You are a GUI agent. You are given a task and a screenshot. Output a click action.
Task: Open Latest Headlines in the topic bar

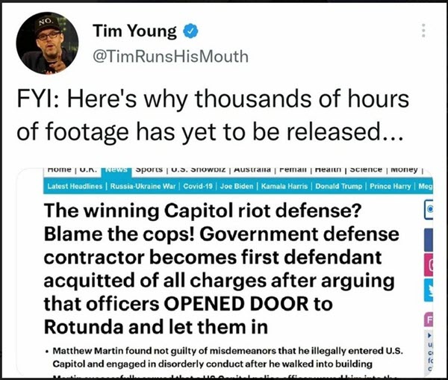tap(75, 187)
